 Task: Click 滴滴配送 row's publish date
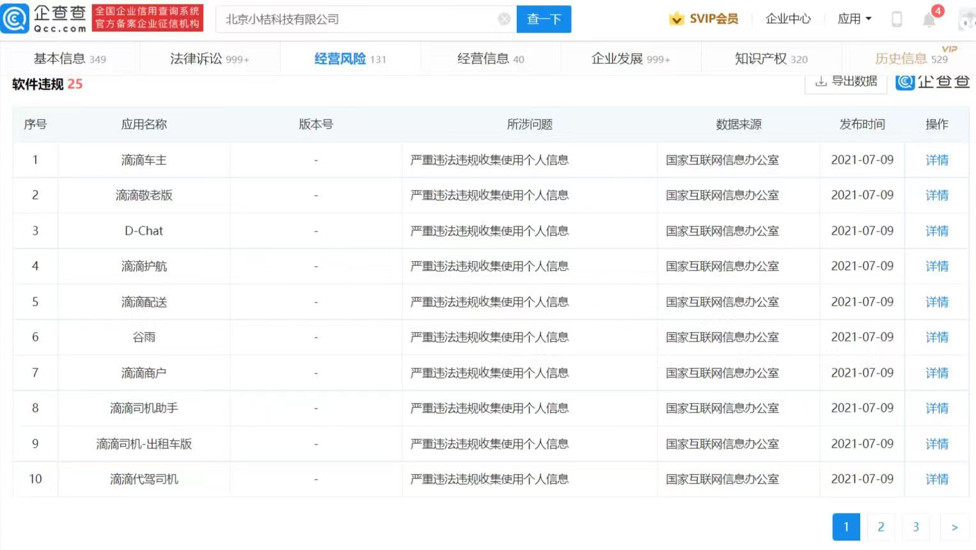point(862,302)
